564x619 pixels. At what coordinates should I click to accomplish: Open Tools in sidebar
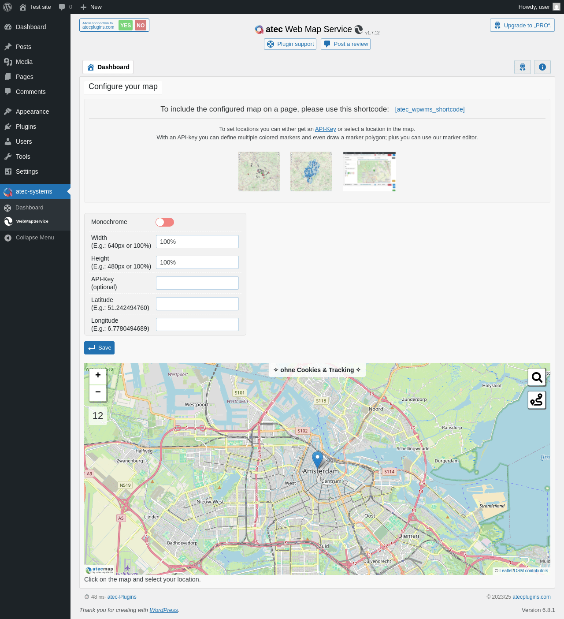pyautogui.click(x=35, y=157)
